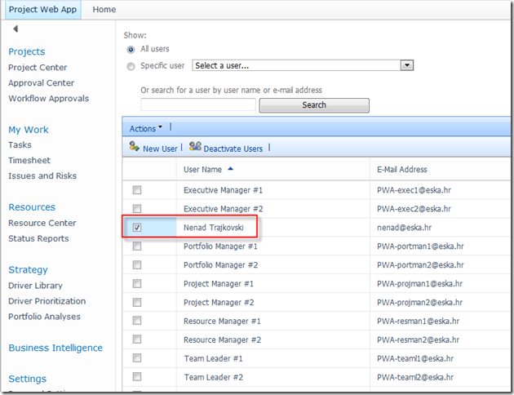The height and width of the screenshot is (395, 514).
Task: Expand the Actions menu
Action: coord(146,128)
